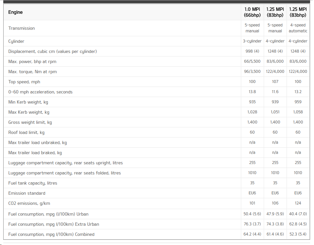Select the 1.0 MPi (66bhp) column header
The image size is (314, 245).
tap(252, 12)
